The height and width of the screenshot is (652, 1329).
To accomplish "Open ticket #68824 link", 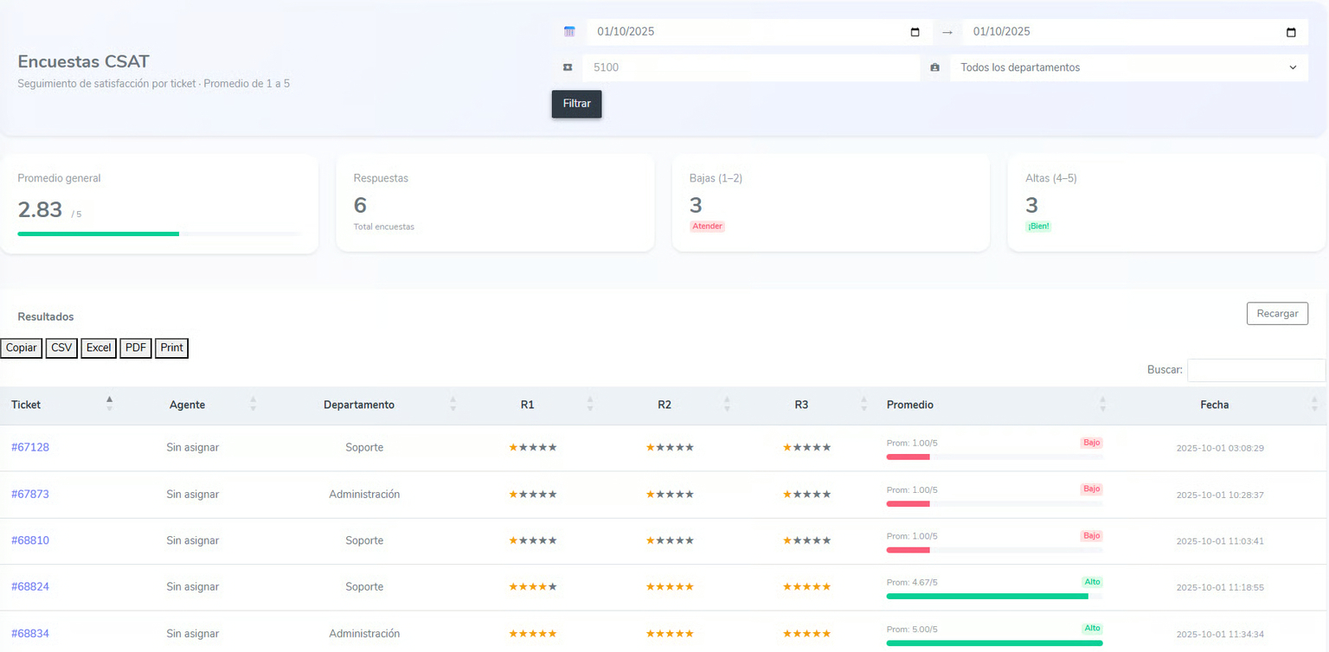I will (30, 586).
